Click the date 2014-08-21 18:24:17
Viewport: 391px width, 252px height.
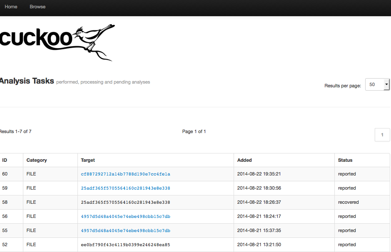(259, 216)
